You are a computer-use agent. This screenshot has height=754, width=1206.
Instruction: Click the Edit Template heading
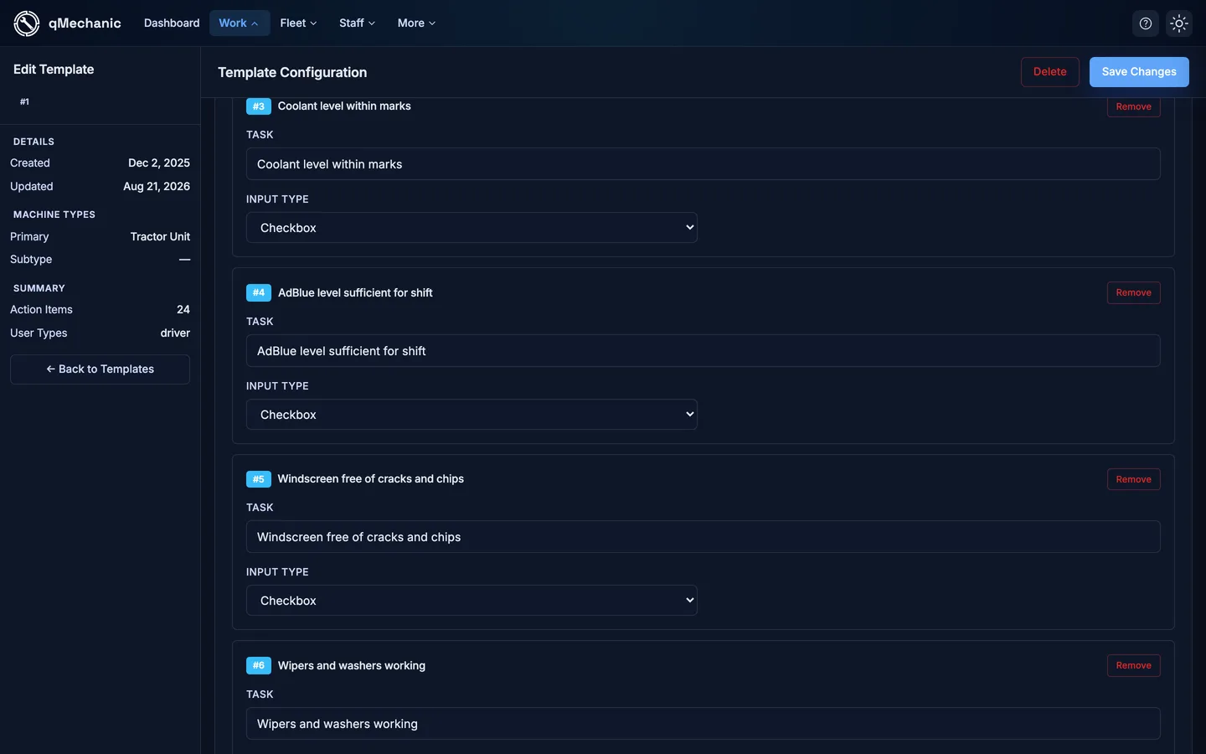pyautogui.click(x=54, y=70)
